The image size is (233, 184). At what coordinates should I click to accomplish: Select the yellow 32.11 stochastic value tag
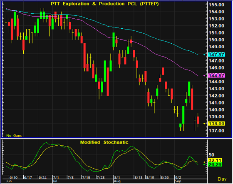(x=215, y=160)
